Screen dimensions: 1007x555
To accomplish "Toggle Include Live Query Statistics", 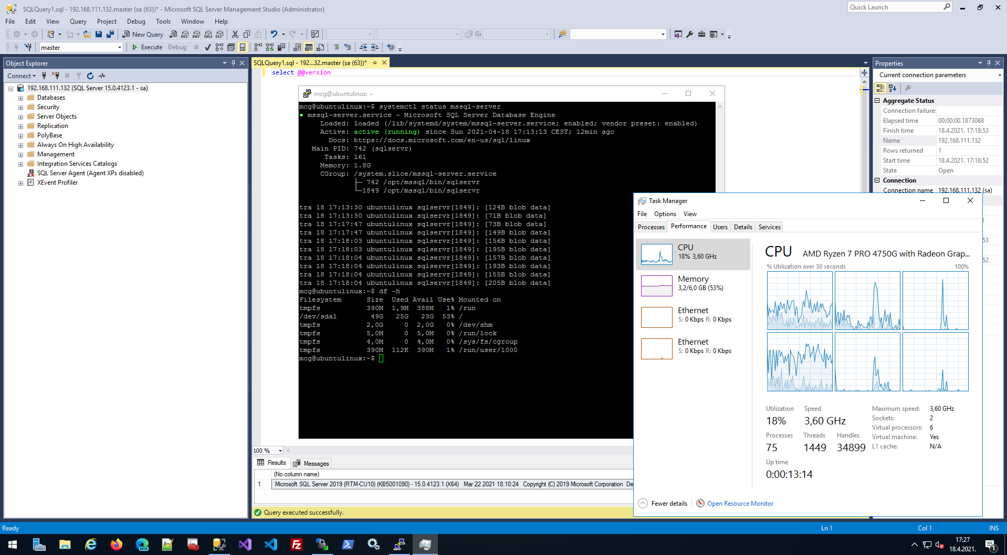I will click(270, 47).
